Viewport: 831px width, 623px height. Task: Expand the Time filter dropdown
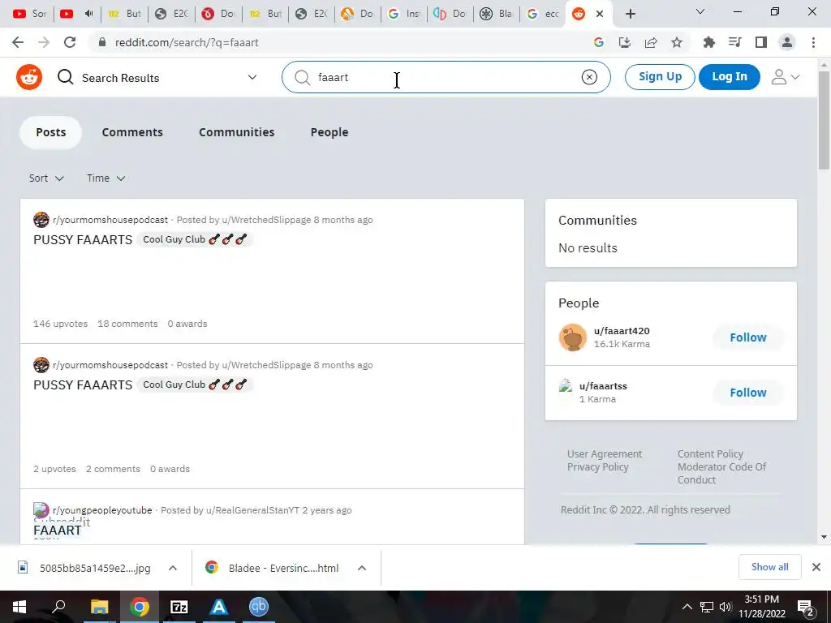coord(106,178)
